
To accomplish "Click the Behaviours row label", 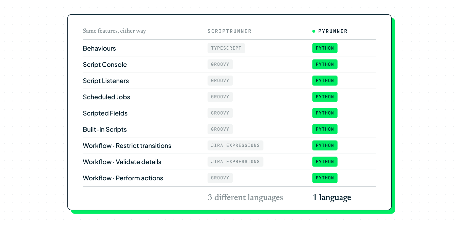I will [x=99, y=48].
